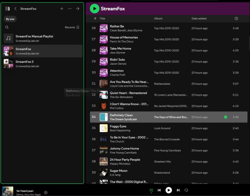The width and height of the screenshot is (250, 196).
Task: Click the music note icon of Manual Playlist
Action: click(x=8, y=38)
